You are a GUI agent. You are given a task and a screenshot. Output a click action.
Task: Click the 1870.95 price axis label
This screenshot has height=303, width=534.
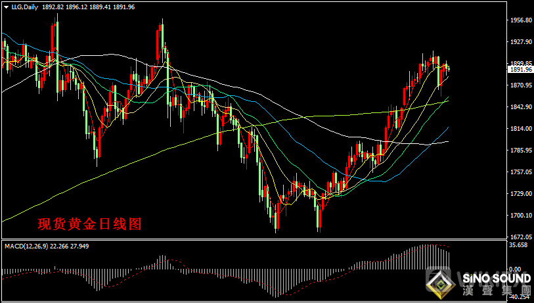click(x=520, y=85)
